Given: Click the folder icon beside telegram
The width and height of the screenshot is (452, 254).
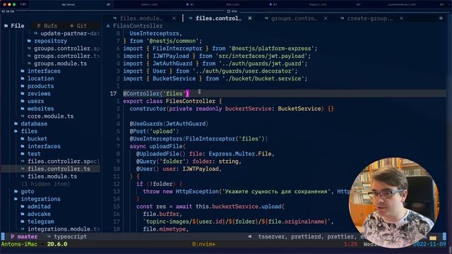Looking at the screenshot, I should [23, 222].
